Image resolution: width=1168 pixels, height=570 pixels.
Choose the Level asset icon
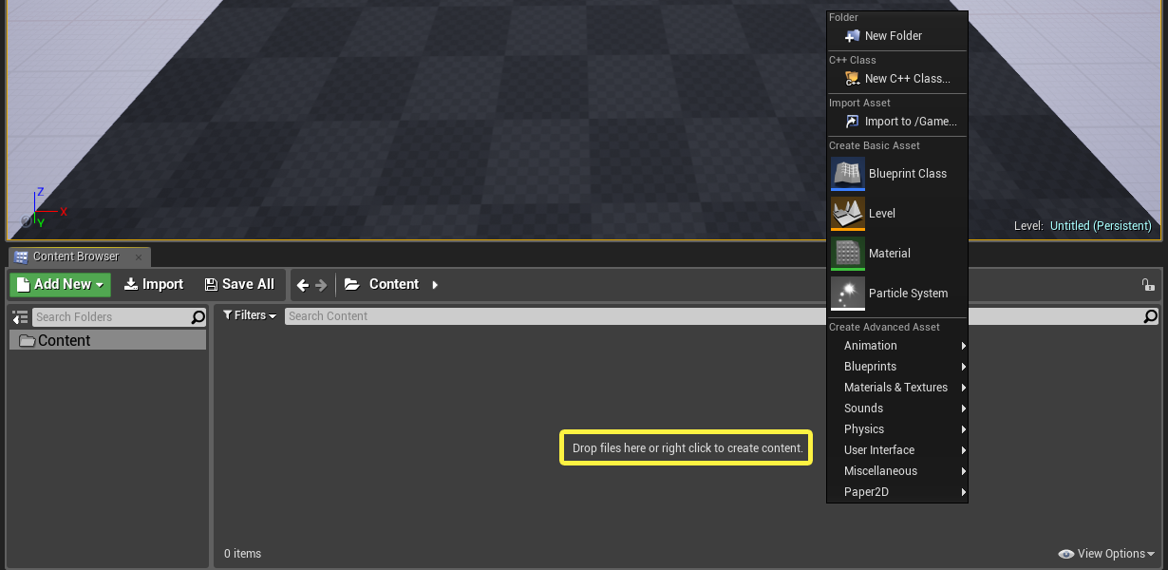(x=847, y=214)
